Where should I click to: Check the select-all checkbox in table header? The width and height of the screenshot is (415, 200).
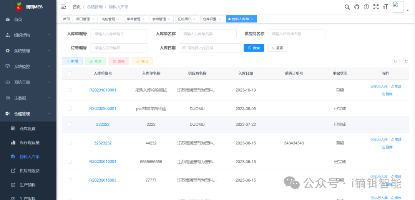tap(70, 73)
